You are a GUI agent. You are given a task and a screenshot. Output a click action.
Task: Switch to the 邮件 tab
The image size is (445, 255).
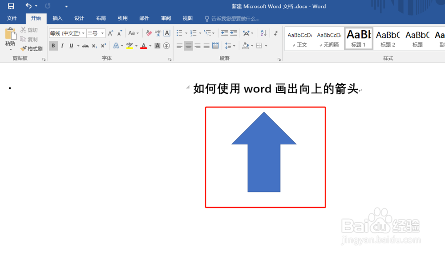(144, 18)
